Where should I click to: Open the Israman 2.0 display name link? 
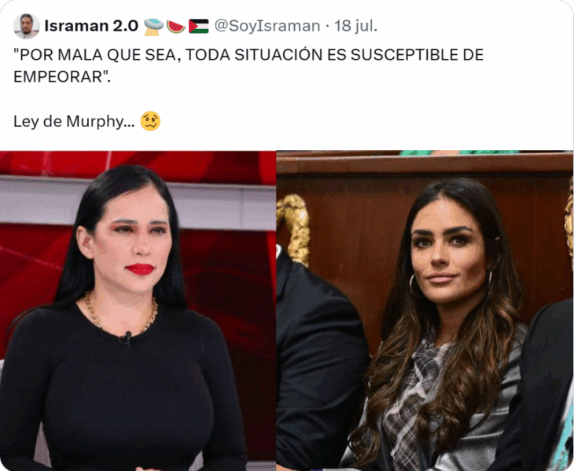coord(91,26)
